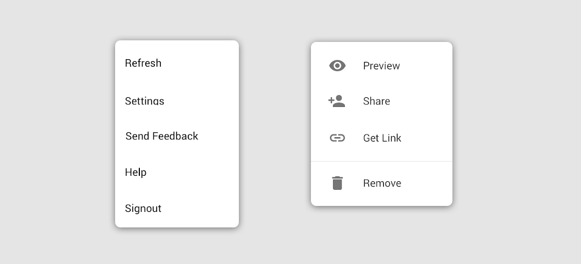Select the Get Link text label
The height and width of the screenshot is (264, 581).
382,138
